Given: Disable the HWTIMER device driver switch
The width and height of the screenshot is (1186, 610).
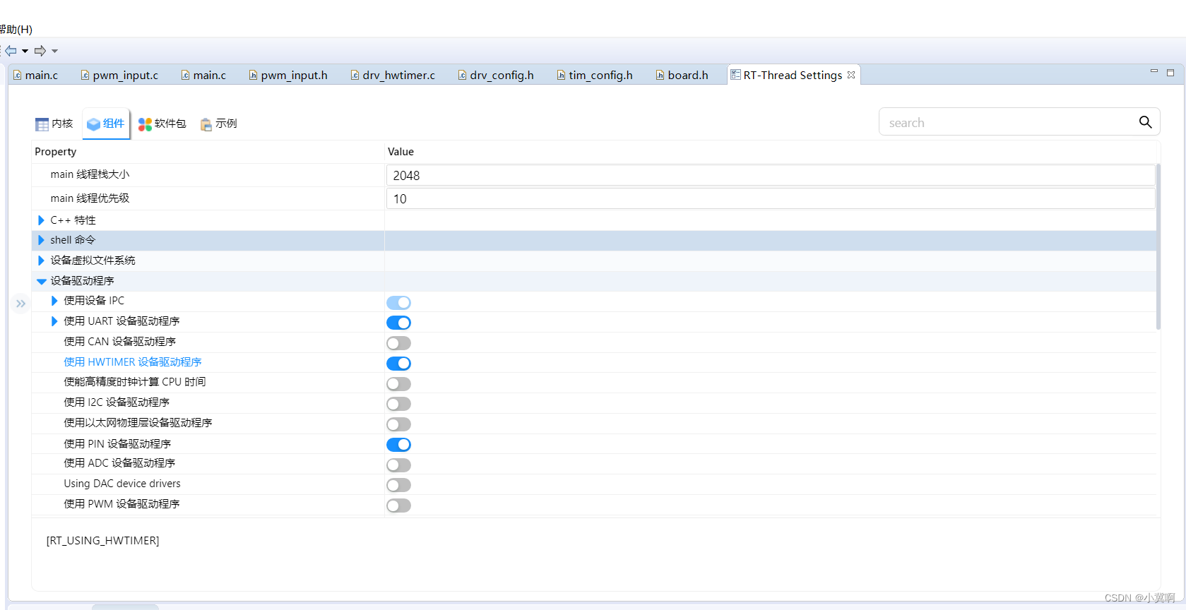Looking at the screenshot, I should (398, 364).
